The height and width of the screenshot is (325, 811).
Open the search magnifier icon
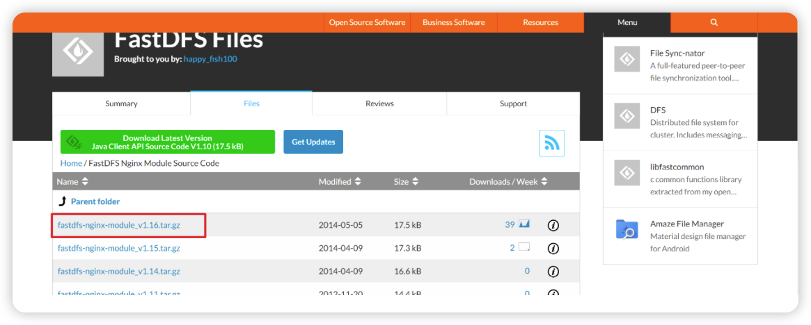(x=714, y=23)
